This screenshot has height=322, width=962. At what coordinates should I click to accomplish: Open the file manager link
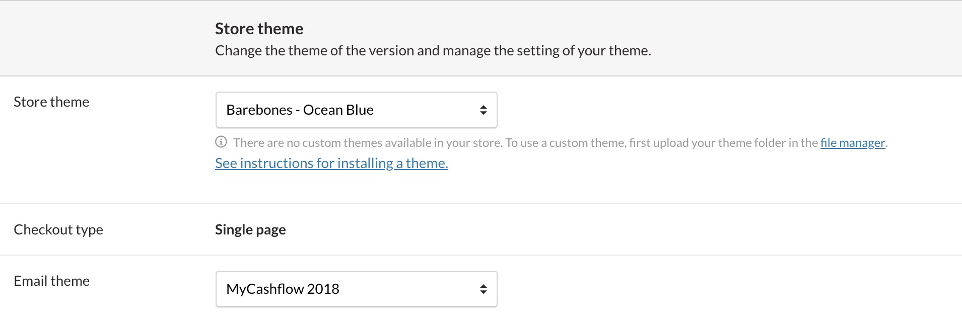(852, 143)
